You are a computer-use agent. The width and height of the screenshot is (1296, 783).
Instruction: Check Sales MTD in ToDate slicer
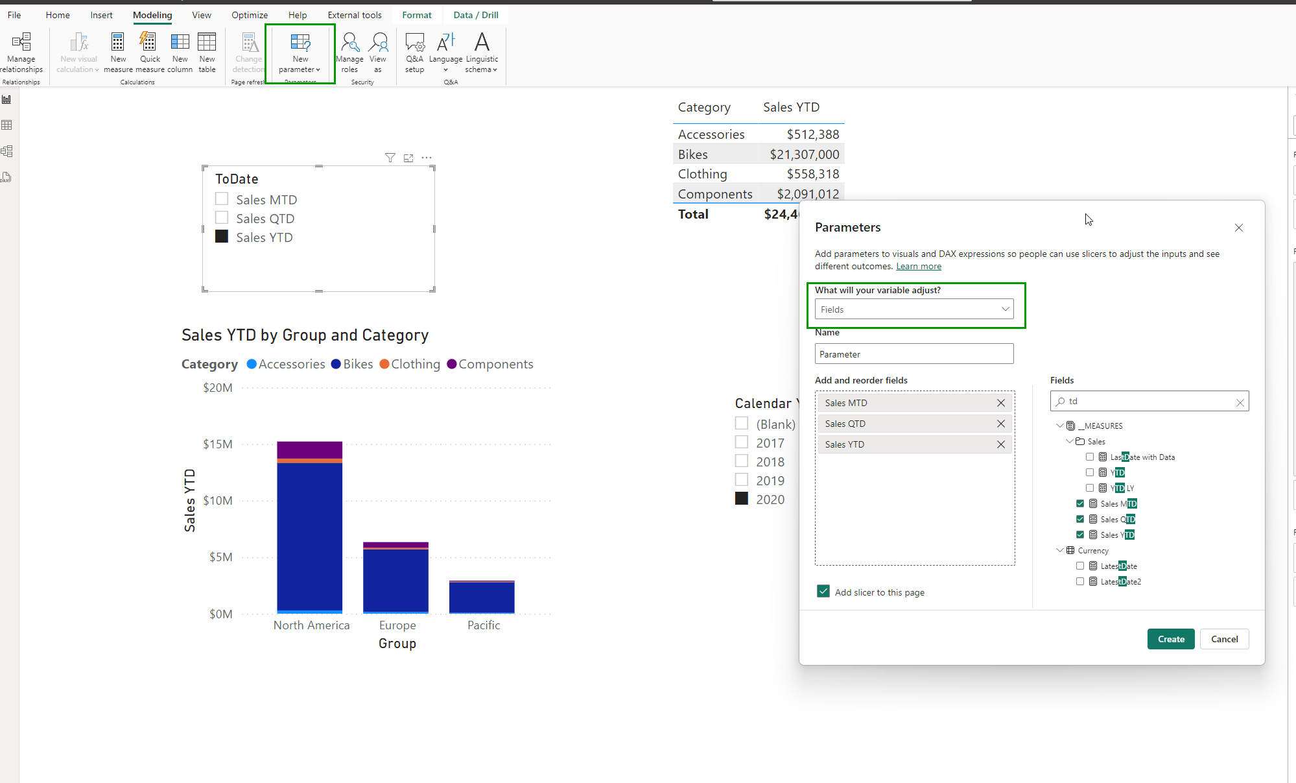222,199
